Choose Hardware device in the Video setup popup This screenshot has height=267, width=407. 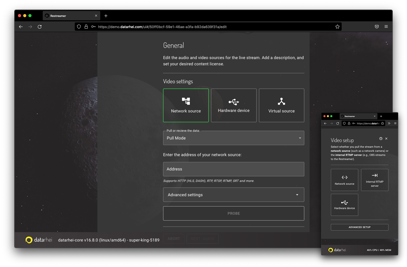pyautogui.click(x=345, y=205)
